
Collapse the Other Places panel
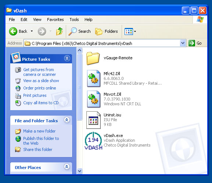[67, 166]
